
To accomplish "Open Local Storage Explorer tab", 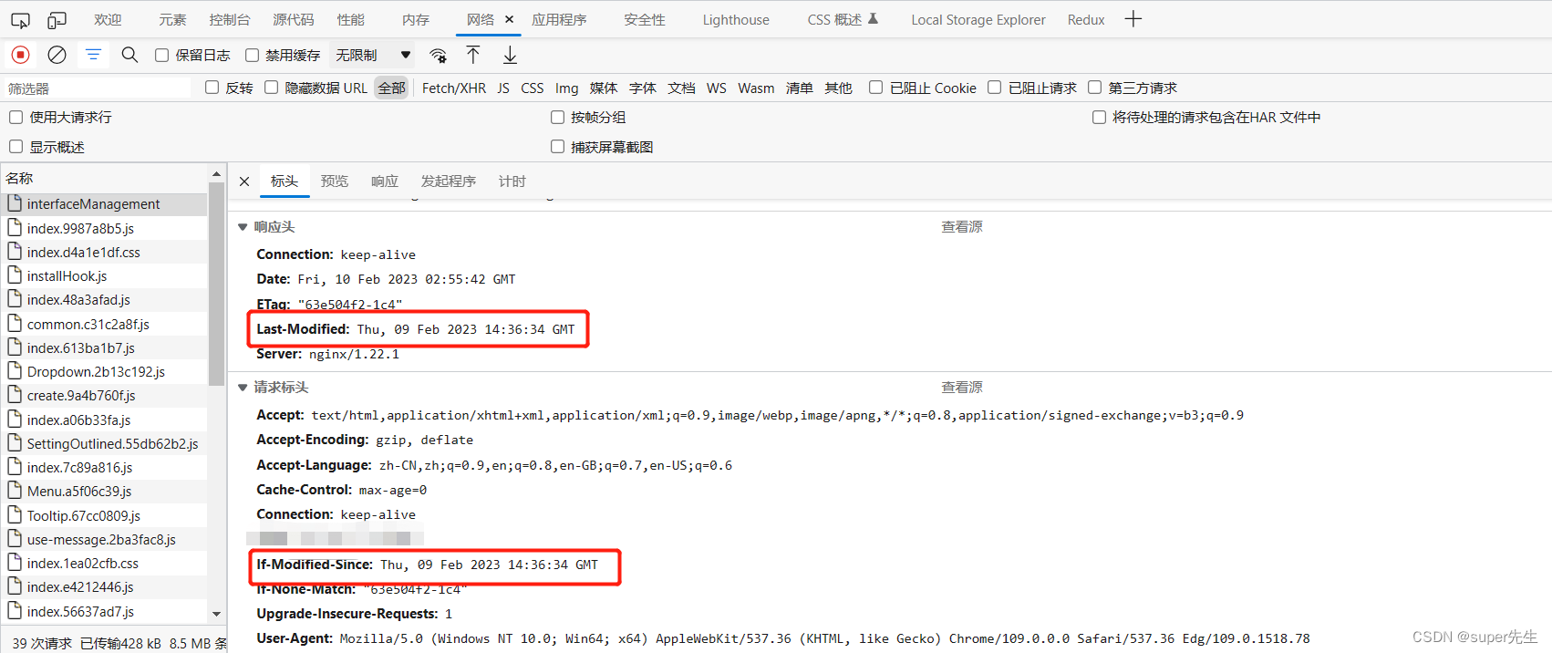I will [978, 19].
